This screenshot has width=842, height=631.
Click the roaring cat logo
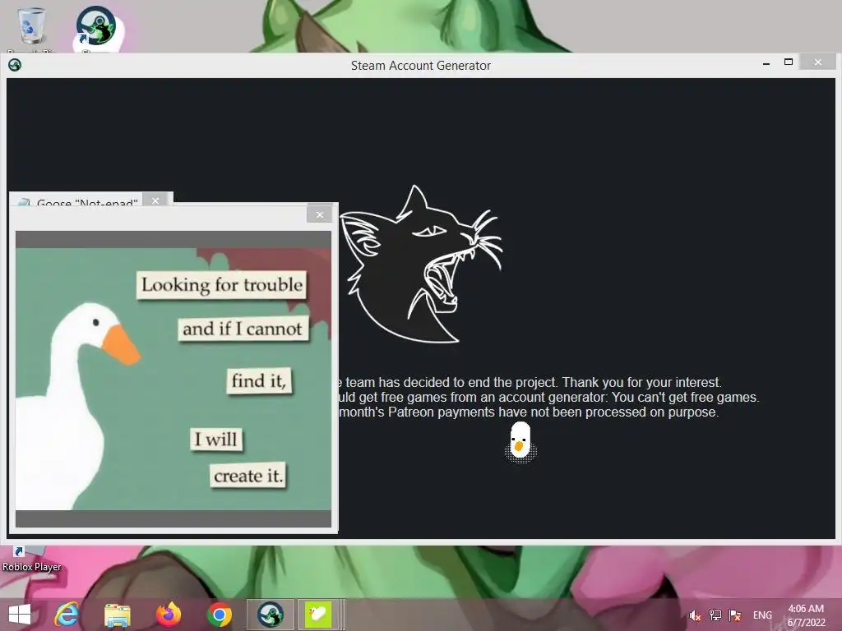click(x=420, y=264)
